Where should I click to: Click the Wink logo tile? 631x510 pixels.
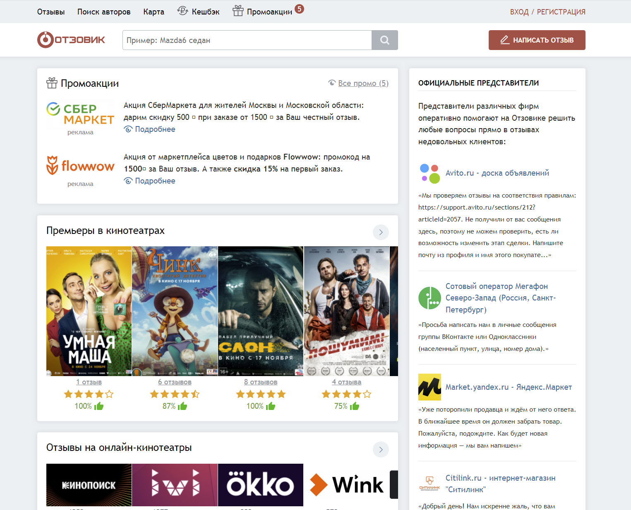pos(347,485)
